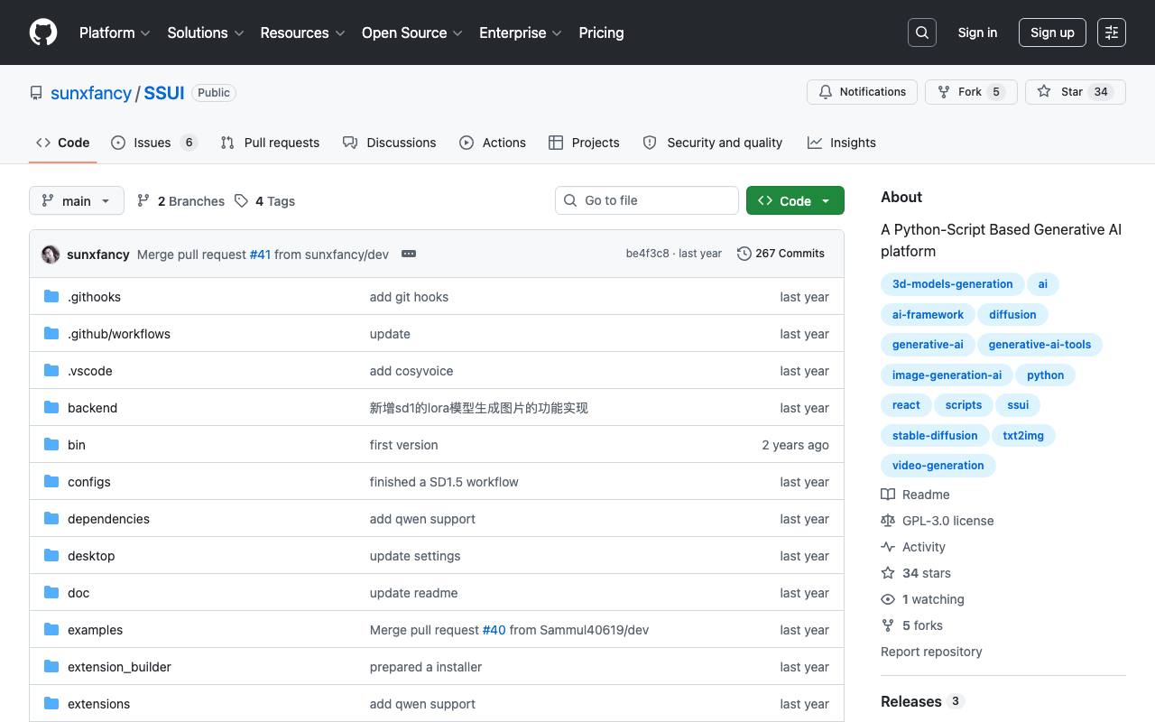Star the SSUI repository
Screen dimensions: 1155x722
point(1076,92)
